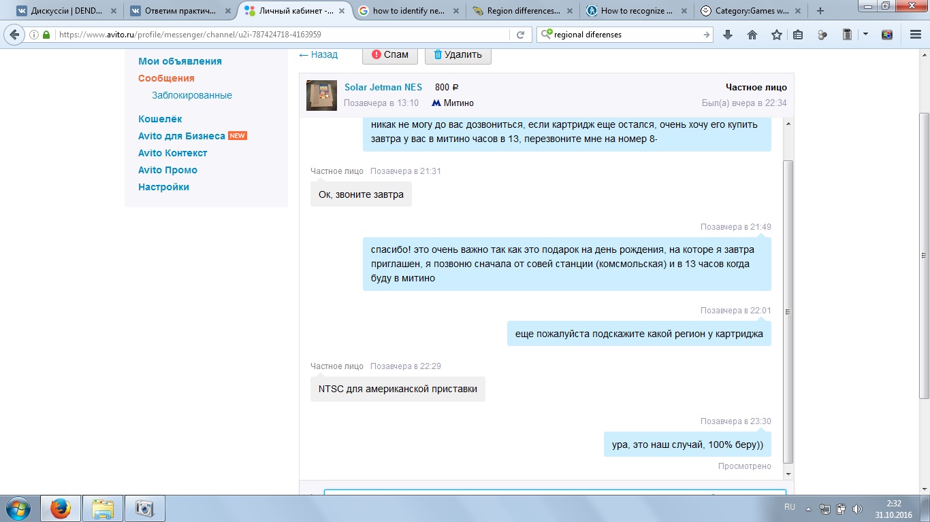Viewport: 930px width, 522px height.
Task: Click the 'Митино' metro station label
Action: [x=458, y=103]
